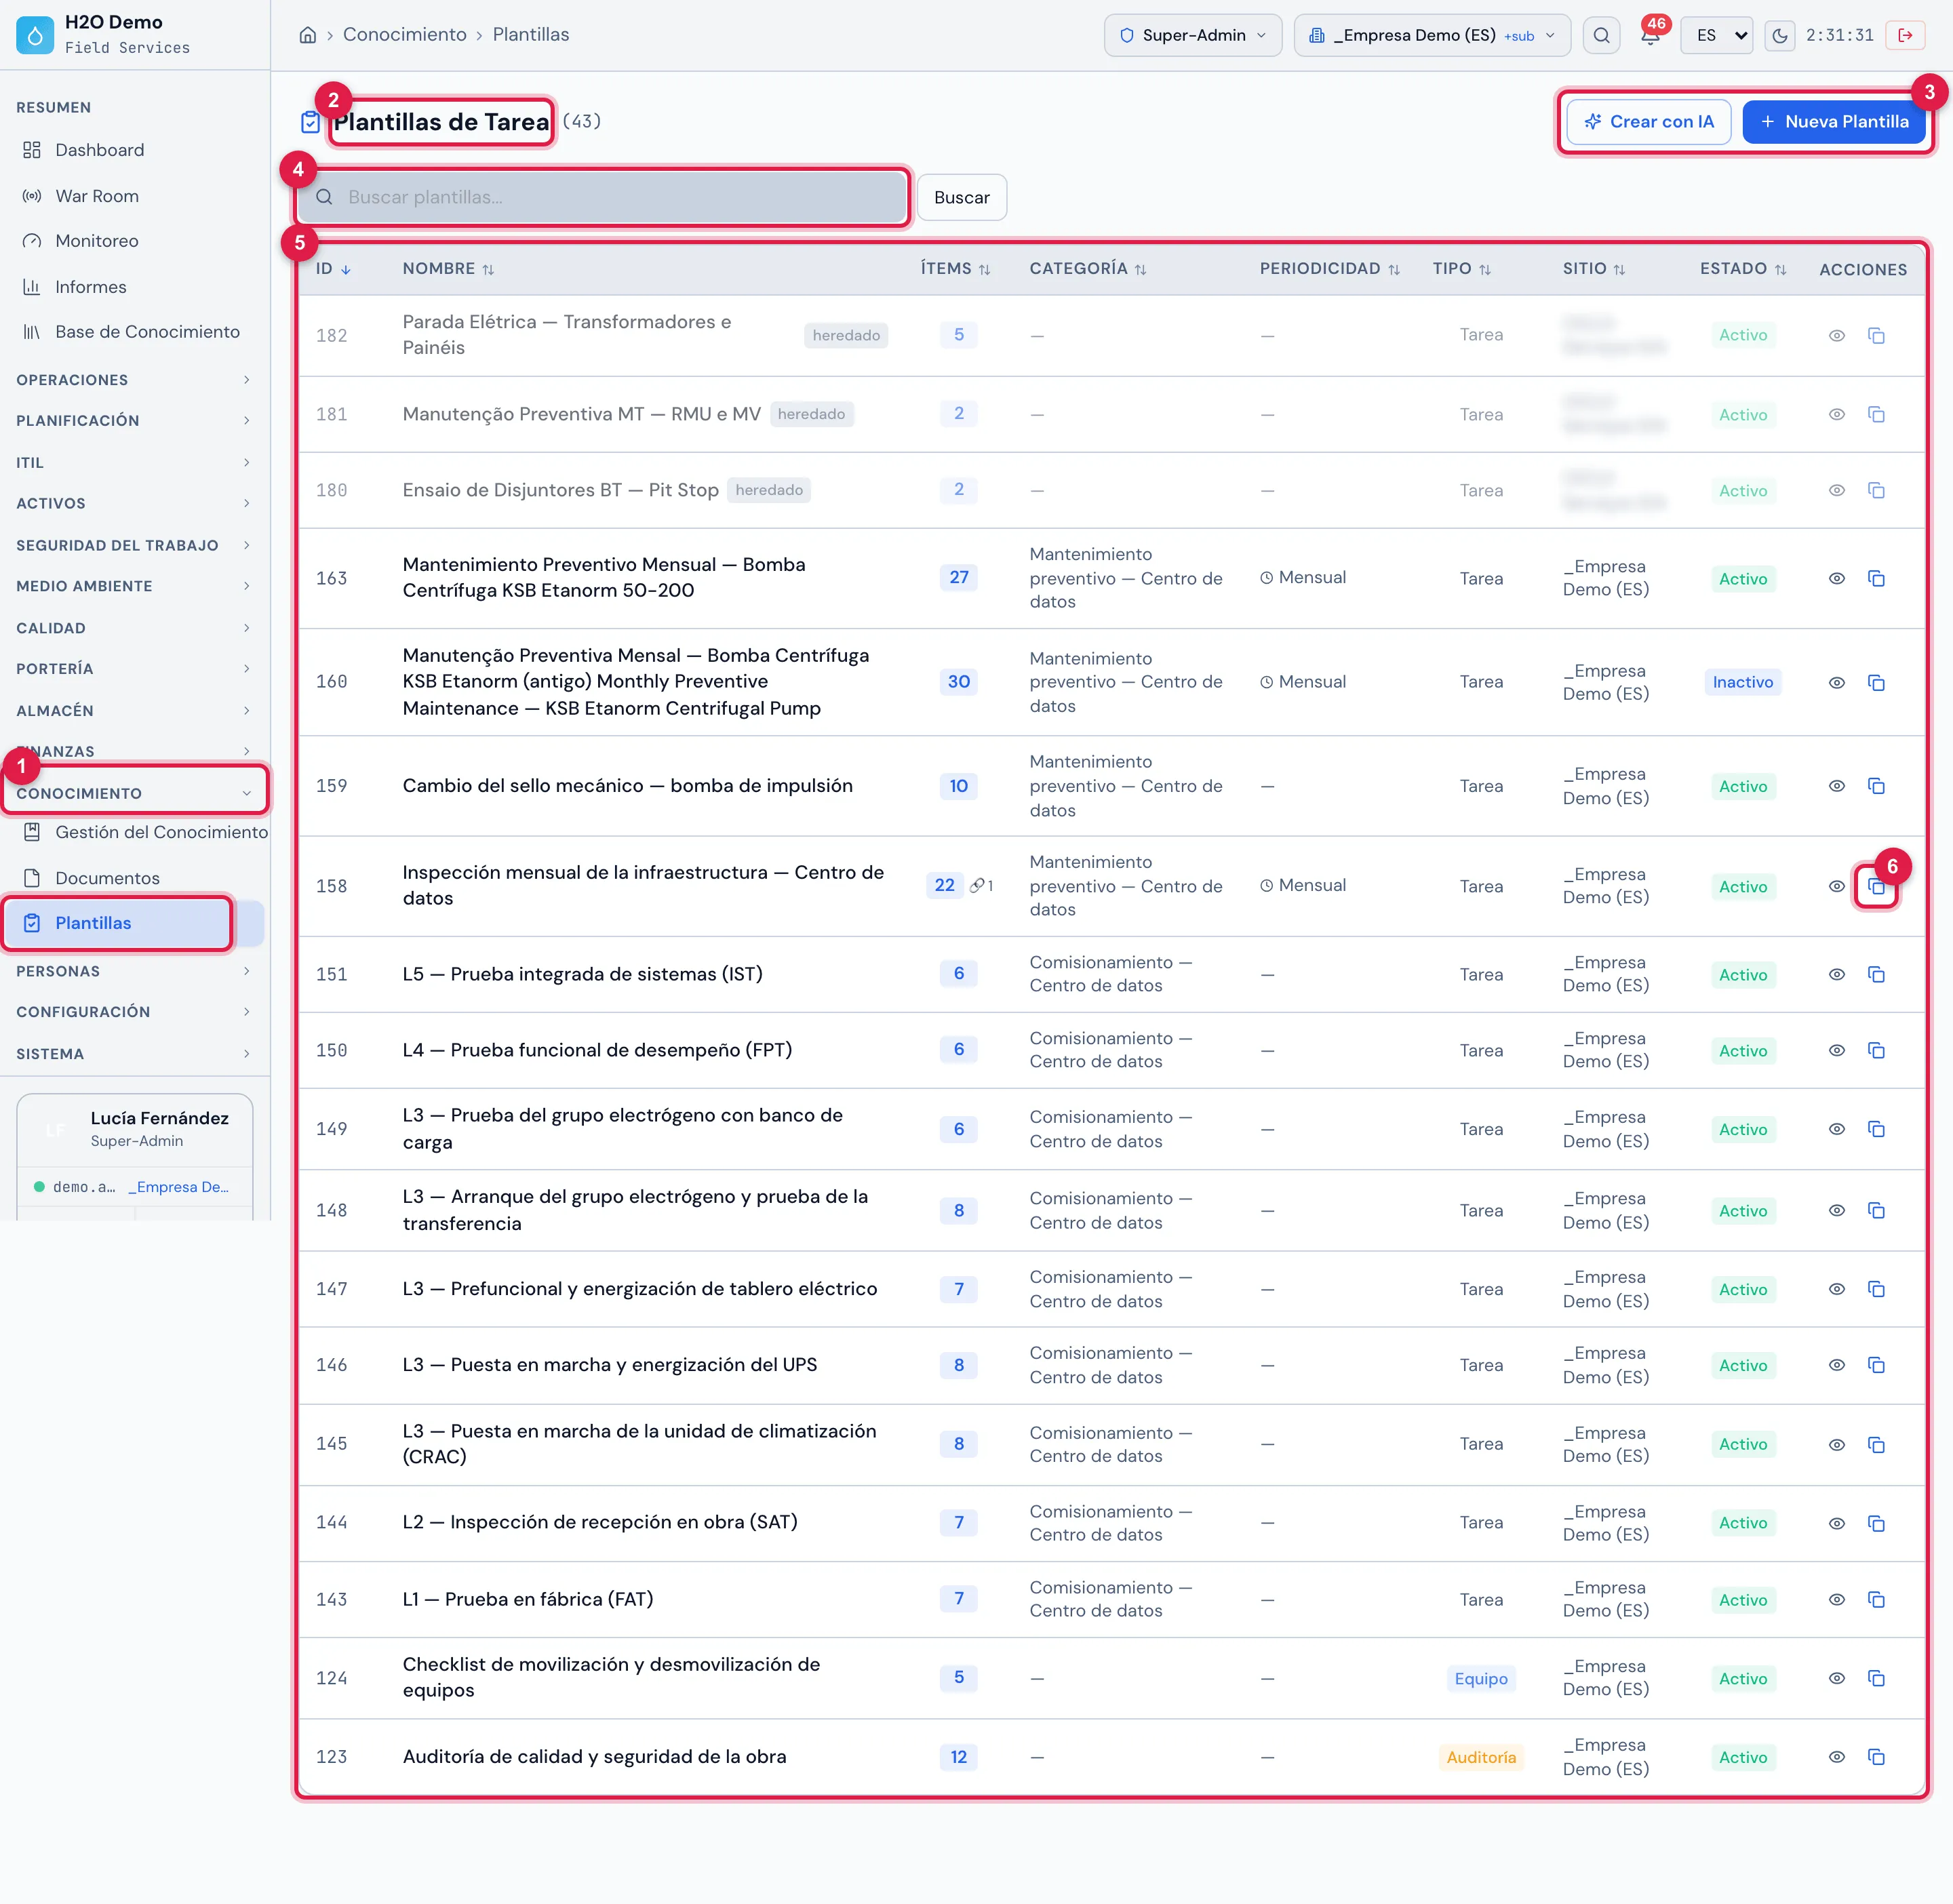Click the Crear con IA button
Screen dimensions: 1953x1904
point(1648,122)
